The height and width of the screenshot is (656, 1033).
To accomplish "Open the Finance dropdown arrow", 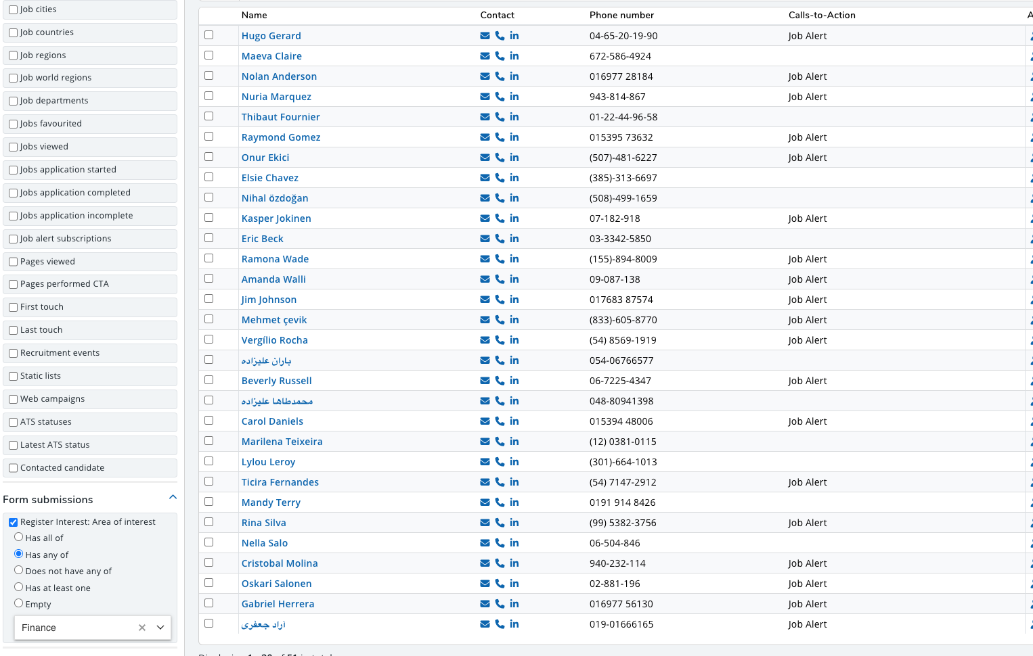I will coord(160,628).
